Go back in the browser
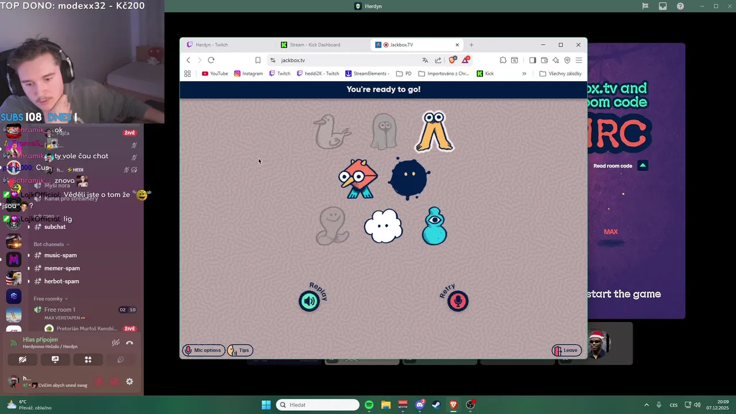 188,60
